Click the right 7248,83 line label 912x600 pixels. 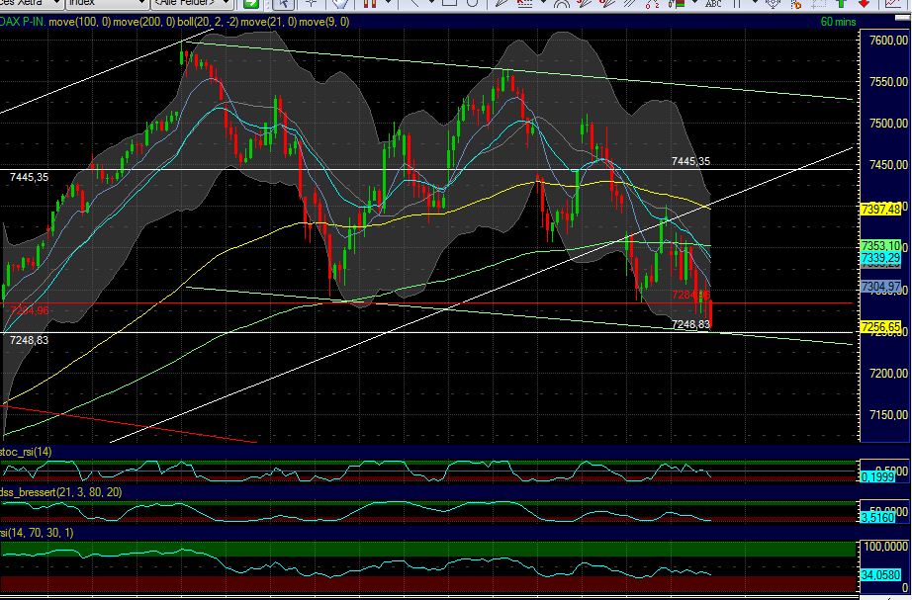[x=690, y=324]
